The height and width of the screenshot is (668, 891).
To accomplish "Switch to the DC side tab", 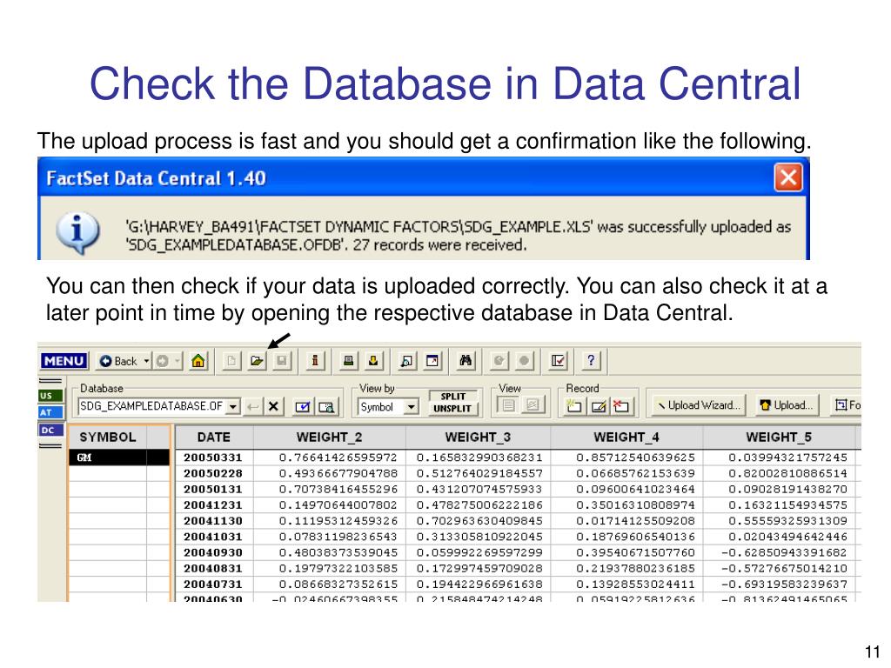I will tap(50, 430).
